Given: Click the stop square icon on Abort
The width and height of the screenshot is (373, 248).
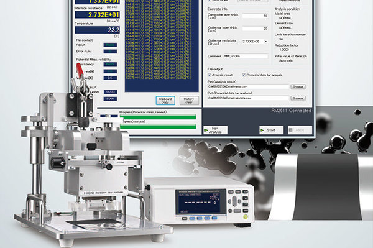Looking at the screenshot, I should tap(290, 130).
